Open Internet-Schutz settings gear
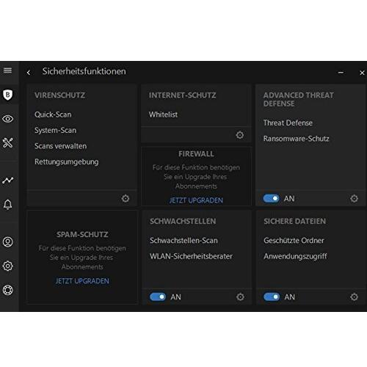The image size is (367, 367). click(x=240, y=135)
